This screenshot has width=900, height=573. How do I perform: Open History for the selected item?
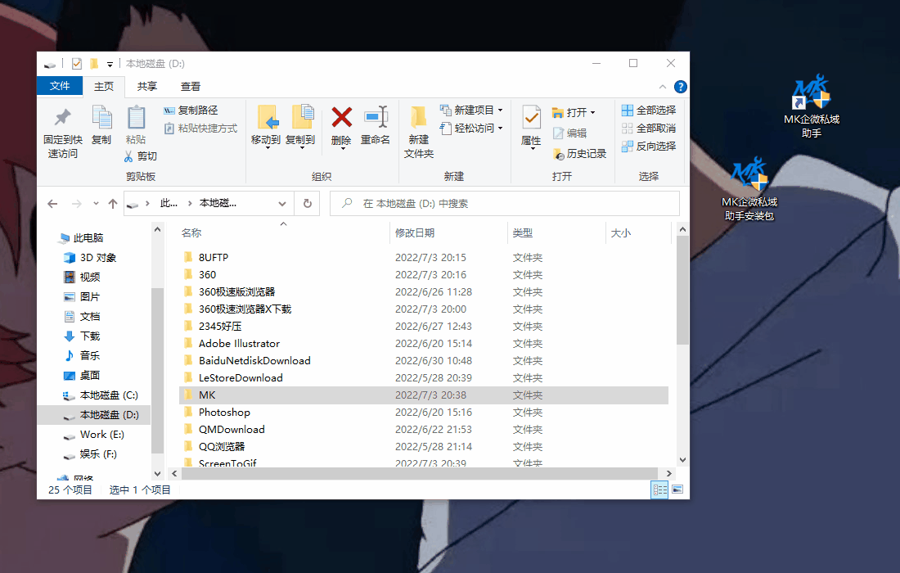point(579,154)
